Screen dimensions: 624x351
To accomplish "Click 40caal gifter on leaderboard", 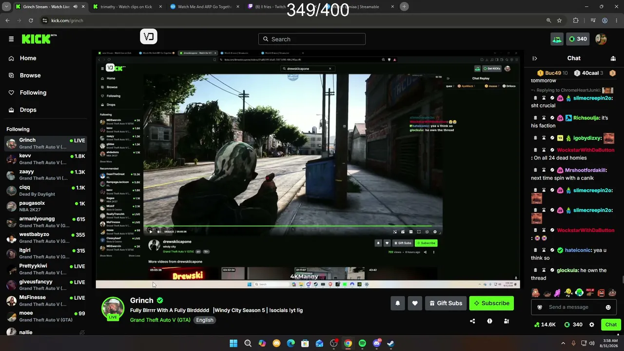I will click(x=589, y=73).
